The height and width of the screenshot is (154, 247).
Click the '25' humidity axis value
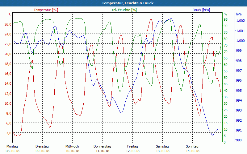[x=226, y=110]
